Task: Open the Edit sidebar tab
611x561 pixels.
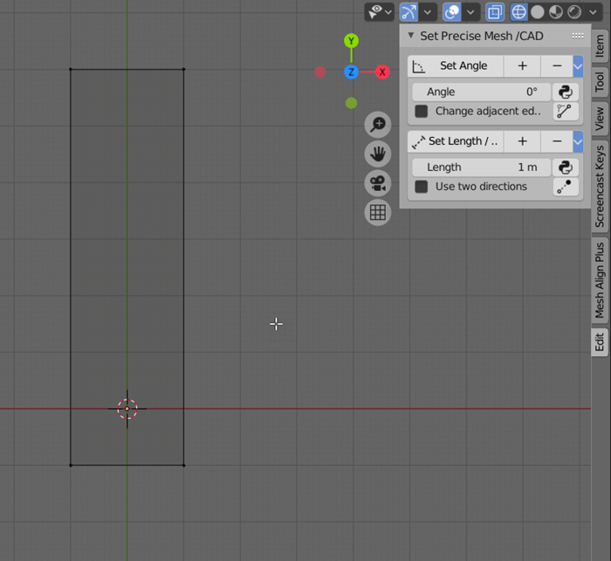Action: coord(600,342)
